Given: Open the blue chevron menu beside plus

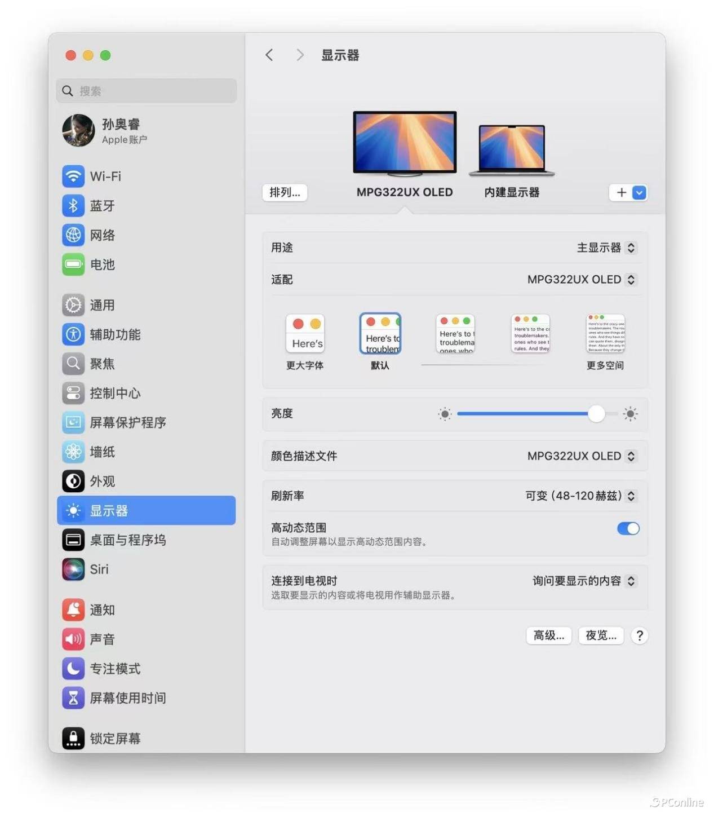Looking at the screenshot, I should [x=639, y=193].
